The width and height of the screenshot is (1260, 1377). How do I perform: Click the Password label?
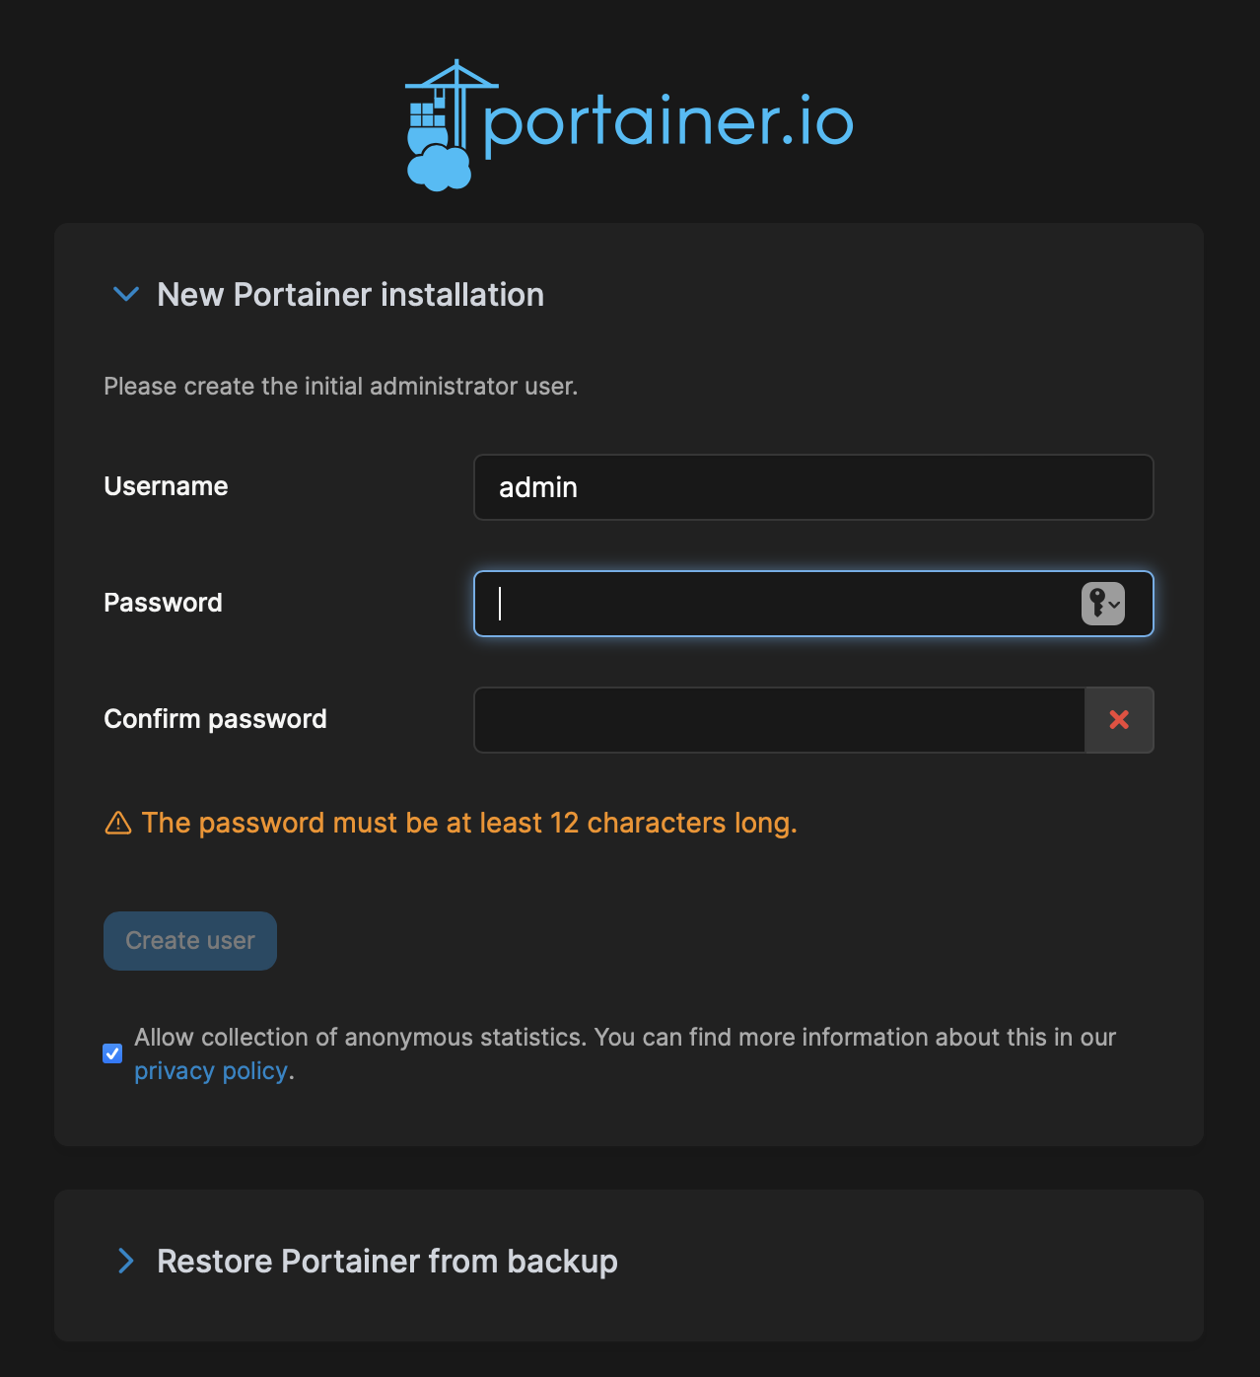163,603
